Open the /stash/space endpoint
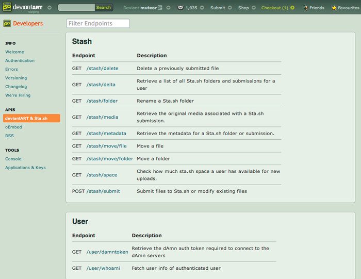 pyautogui.click(x=102, y=175)
